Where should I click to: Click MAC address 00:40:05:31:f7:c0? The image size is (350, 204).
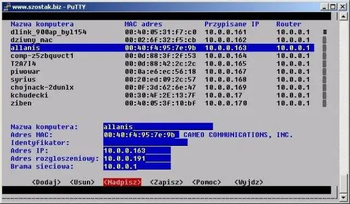160,32
